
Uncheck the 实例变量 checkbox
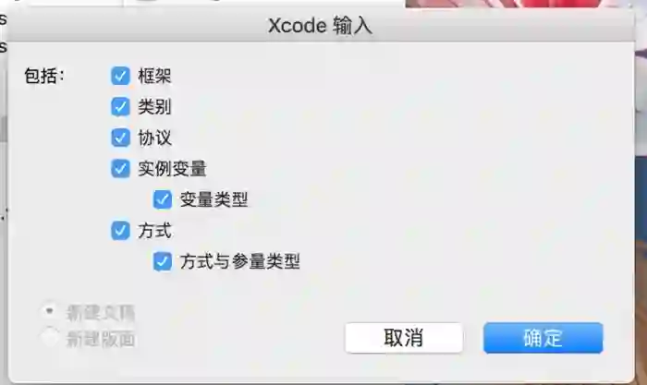(120, 169)
